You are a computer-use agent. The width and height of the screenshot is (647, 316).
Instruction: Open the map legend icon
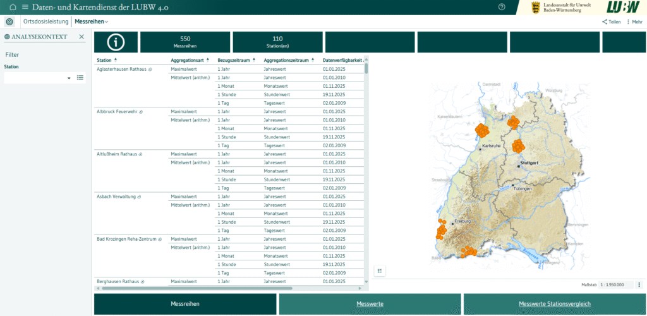coord(380,270)
